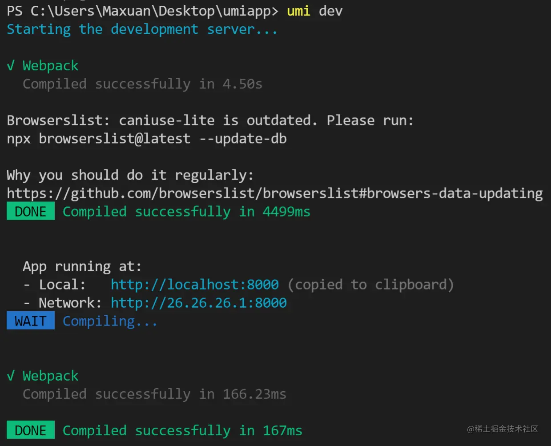Click 'Compiled successfully in 167ms' text

pos(182,430)
